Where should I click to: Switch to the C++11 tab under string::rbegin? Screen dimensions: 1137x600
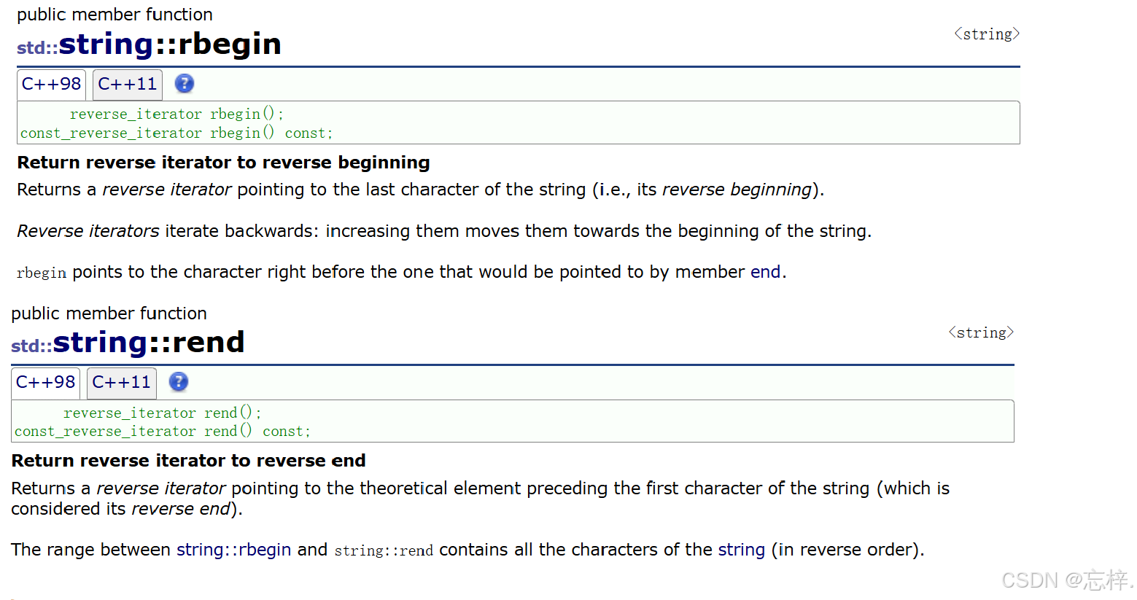(127, 85)
